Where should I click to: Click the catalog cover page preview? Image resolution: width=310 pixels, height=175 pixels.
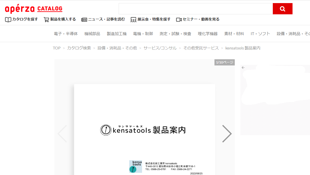(x=145, y=129)
